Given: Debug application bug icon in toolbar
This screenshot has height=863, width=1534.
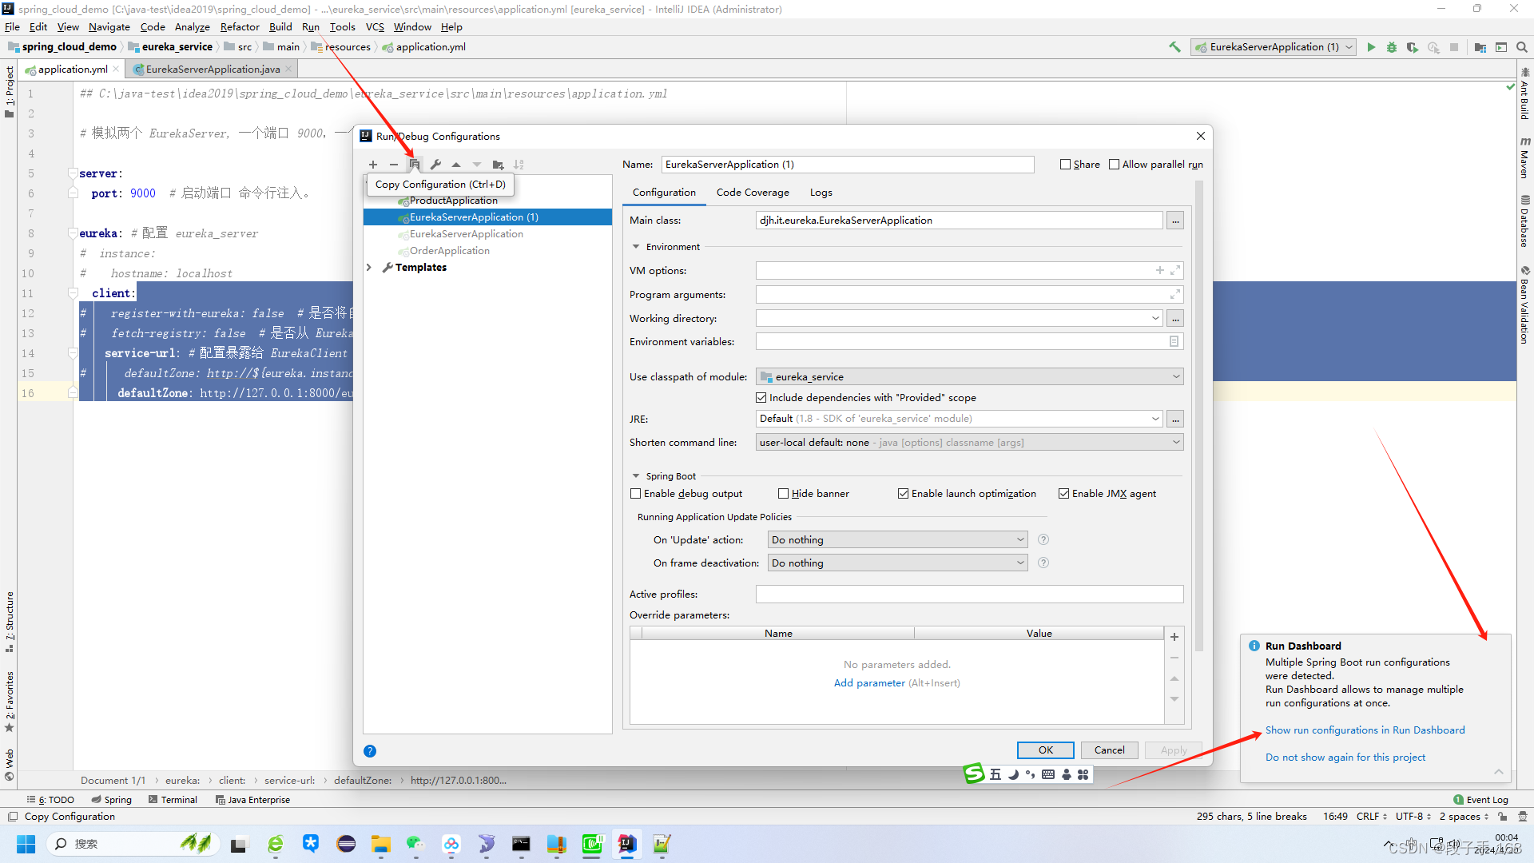Looking at the screenshot, I should (1392, 47).
